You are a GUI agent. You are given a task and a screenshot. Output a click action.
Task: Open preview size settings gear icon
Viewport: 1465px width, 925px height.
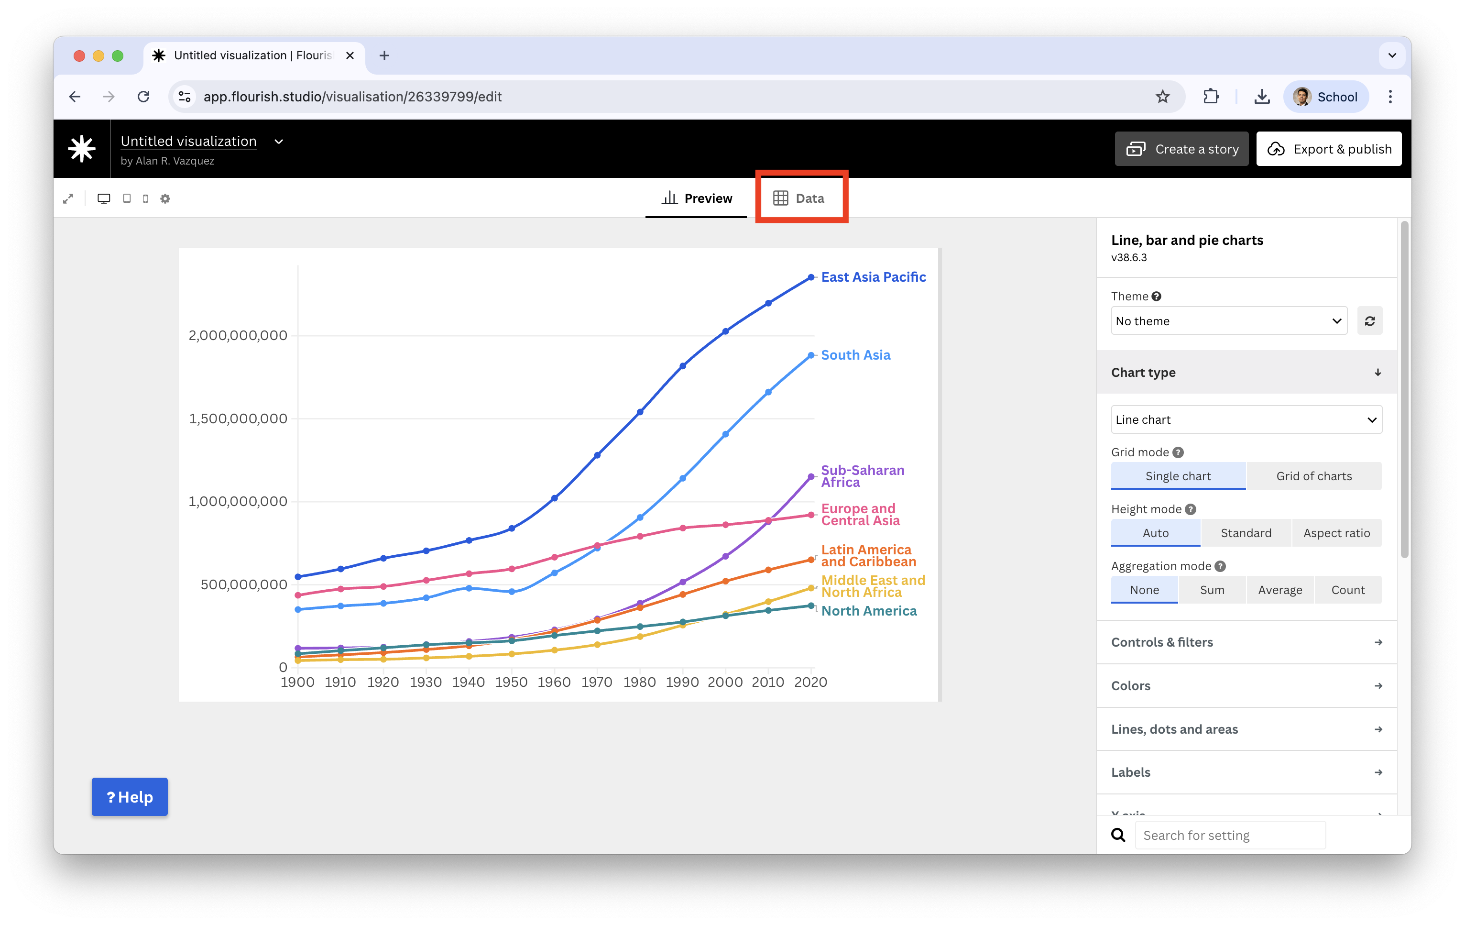coord(165,198)
